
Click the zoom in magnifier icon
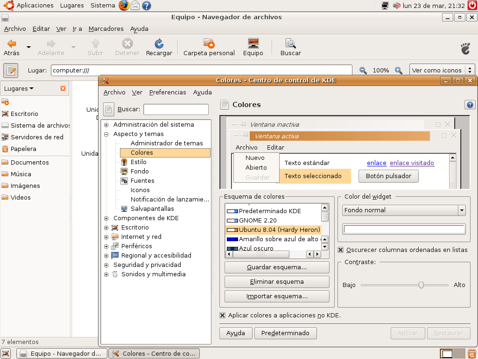[399, 71]
